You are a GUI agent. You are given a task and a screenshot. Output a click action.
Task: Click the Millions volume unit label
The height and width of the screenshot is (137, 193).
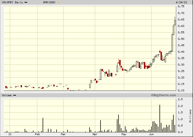click(x=190, y=116)
